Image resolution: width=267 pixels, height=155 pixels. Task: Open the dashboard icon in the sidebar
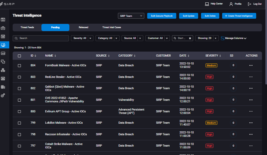[x=3, y=19]
